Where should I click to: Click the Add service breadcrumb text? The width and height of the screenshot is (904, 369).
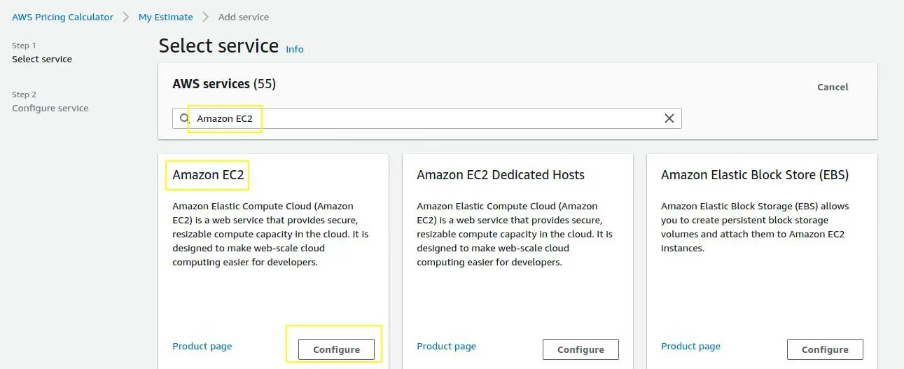[243, 17]
